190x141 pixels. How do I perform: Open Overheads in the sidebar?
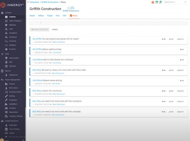13,37
